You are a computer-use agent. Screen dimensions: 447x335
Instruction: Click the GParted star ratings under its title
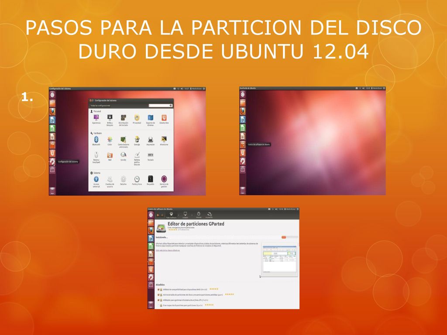point(172,229)
